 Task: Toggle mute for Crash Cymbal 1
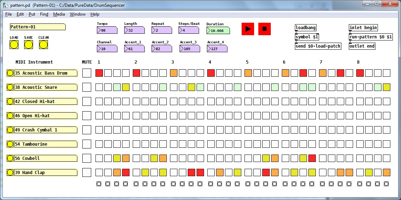87,130
